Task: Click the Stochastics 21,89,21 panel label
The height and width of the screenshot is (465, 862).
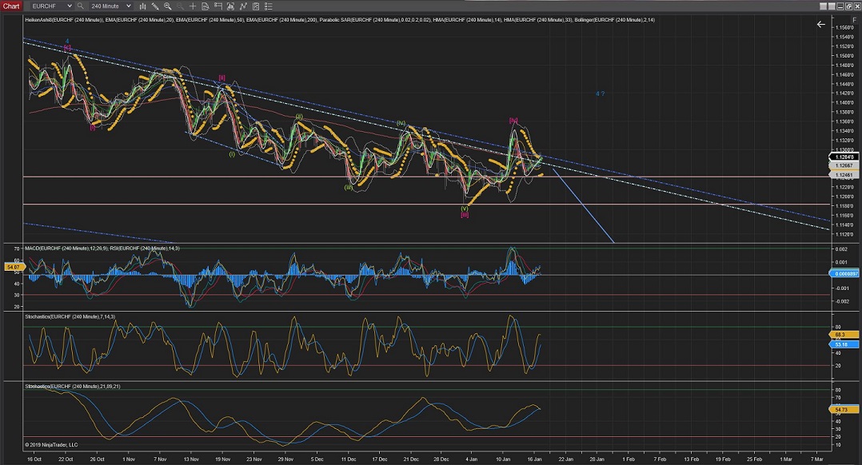Action: (72, 387)
